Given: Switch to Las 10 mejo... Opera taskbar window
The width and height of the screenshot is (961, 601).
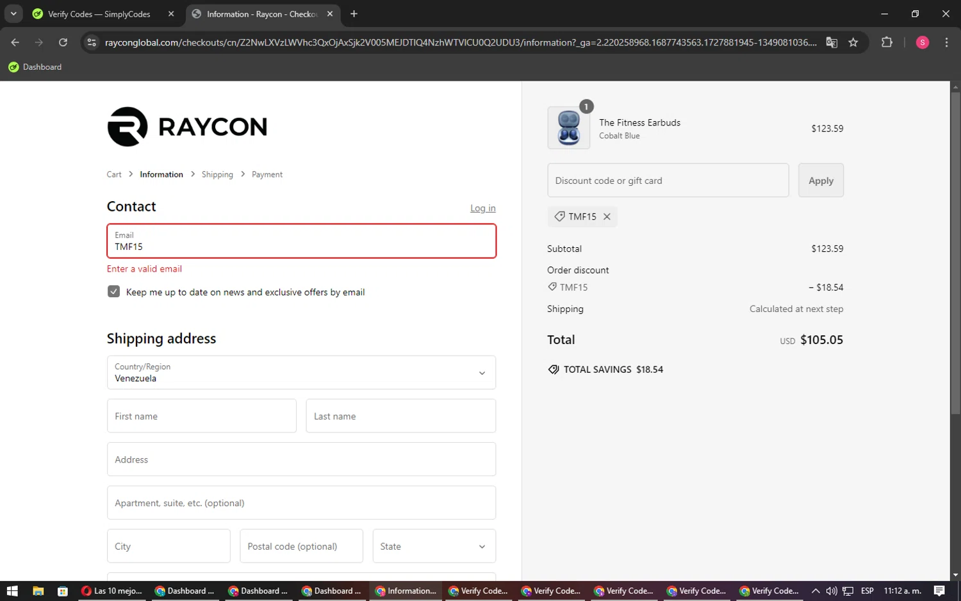Looking at the screenshot, I should pyautogui.click(x=112, y=591).
